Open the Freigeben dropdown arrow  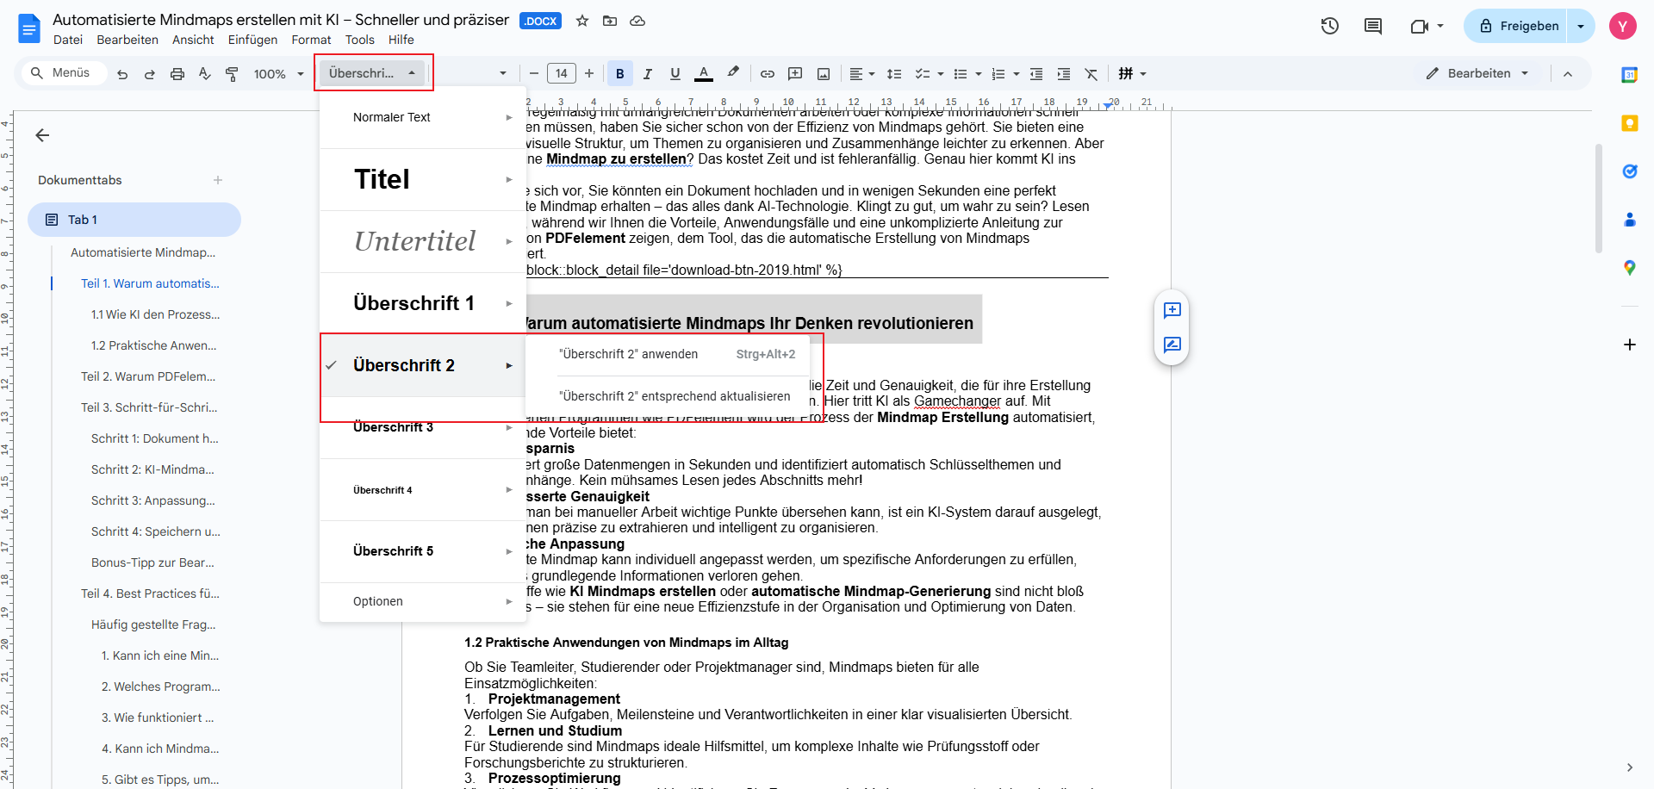click(x=1581, y=26)
